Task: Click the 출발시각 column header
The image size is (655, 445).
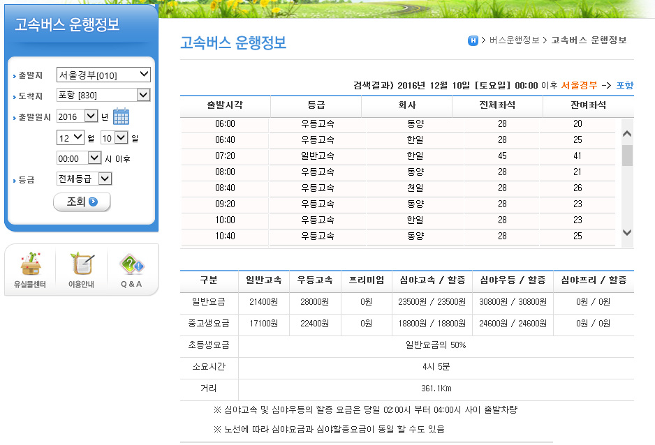Action: [x=225, y=105]
